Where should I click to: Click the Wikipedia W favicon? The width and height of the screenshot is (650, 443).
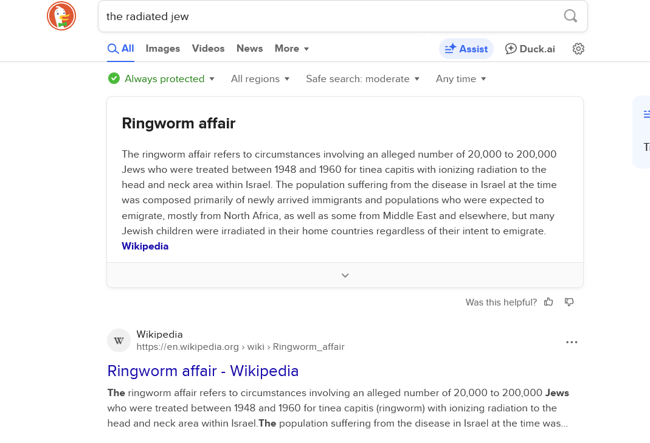pyautogui.click(x=119, y=341)
